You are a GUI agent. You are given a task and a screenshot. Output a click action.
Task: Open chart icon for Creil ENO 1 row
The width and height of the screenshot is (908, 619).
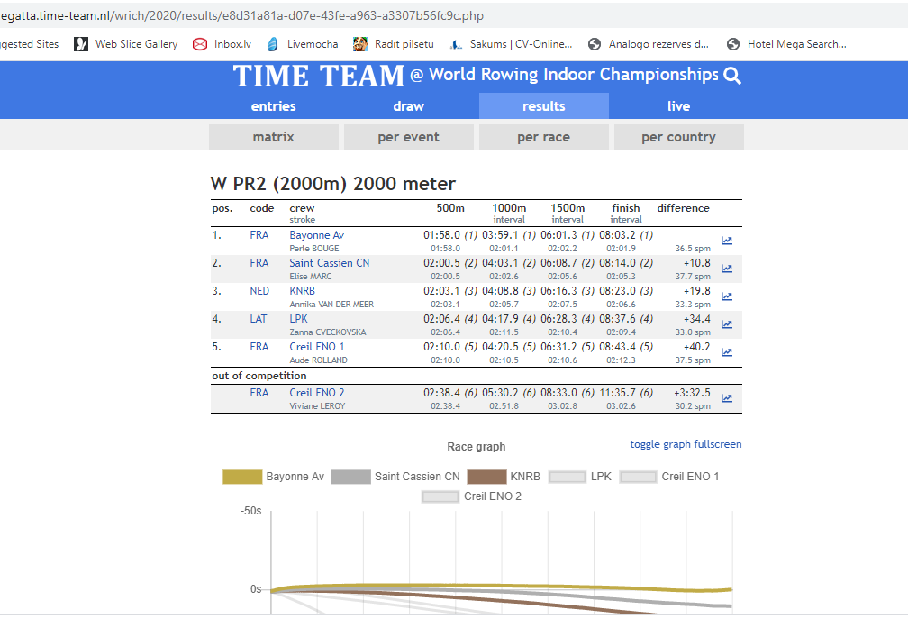click(x=727, y=352)
